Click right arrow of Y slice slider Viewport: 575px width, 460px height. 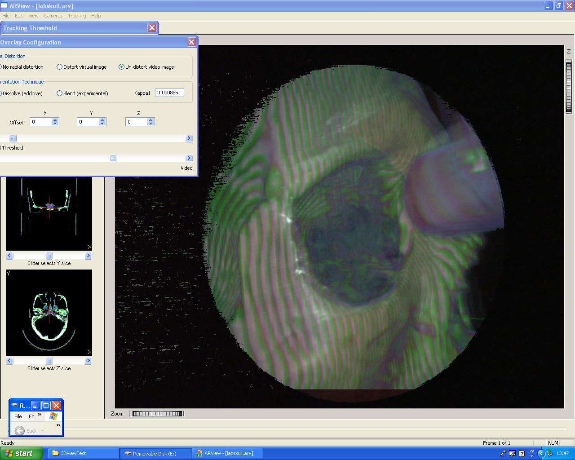coord(88,256)
